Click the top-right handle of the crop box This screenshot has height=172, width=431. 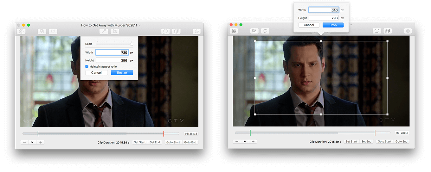388,41
